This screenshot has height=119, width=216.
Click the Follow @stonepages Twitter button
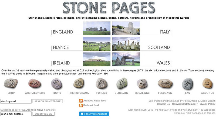tap(94, 114)
